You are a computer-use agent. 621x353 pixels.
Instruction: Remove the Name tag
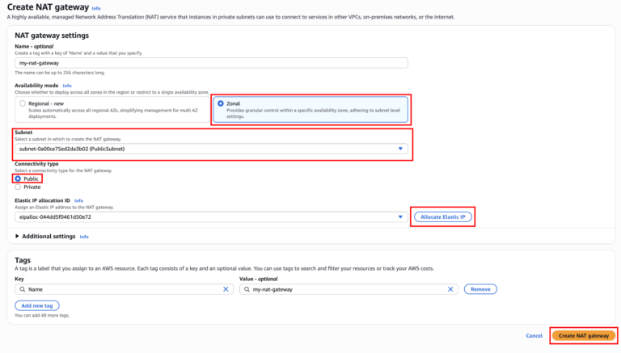point(480,289)
